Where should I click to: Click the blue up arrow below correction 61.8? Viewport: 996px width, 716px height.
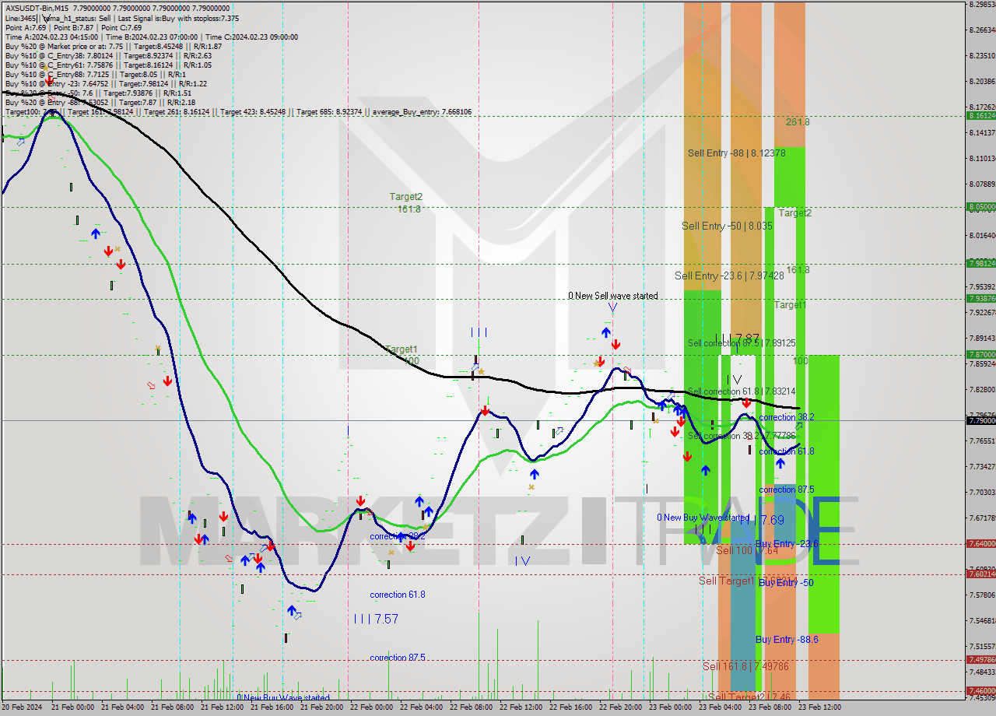tap(780, 463)
